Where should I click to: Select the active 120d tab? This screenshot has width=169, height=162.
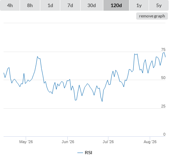[x=116, y=5]
